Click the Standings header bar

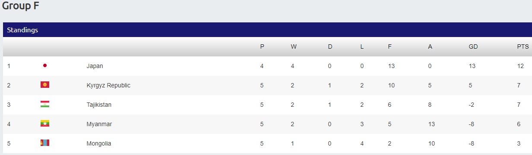[x=267, y=30]
